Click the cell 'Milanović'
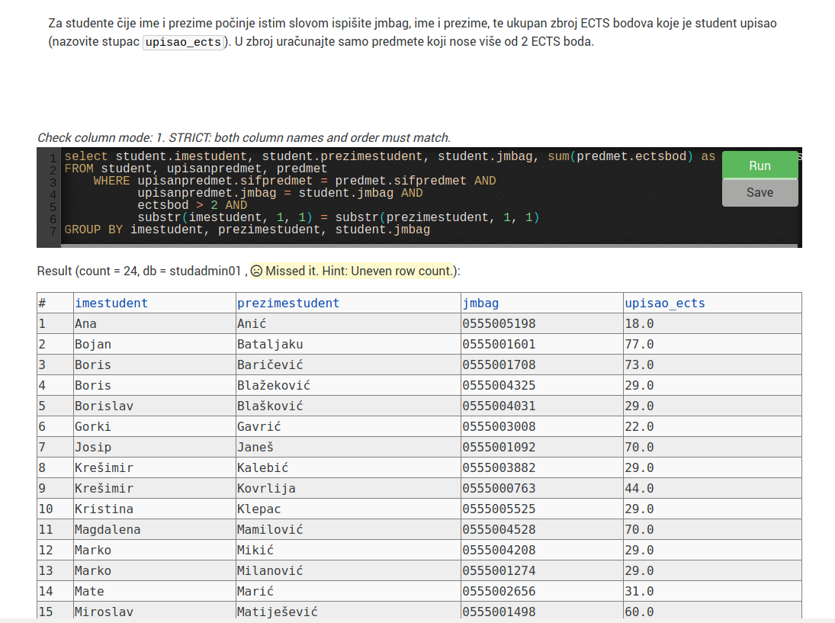 [x=348, y=571]
